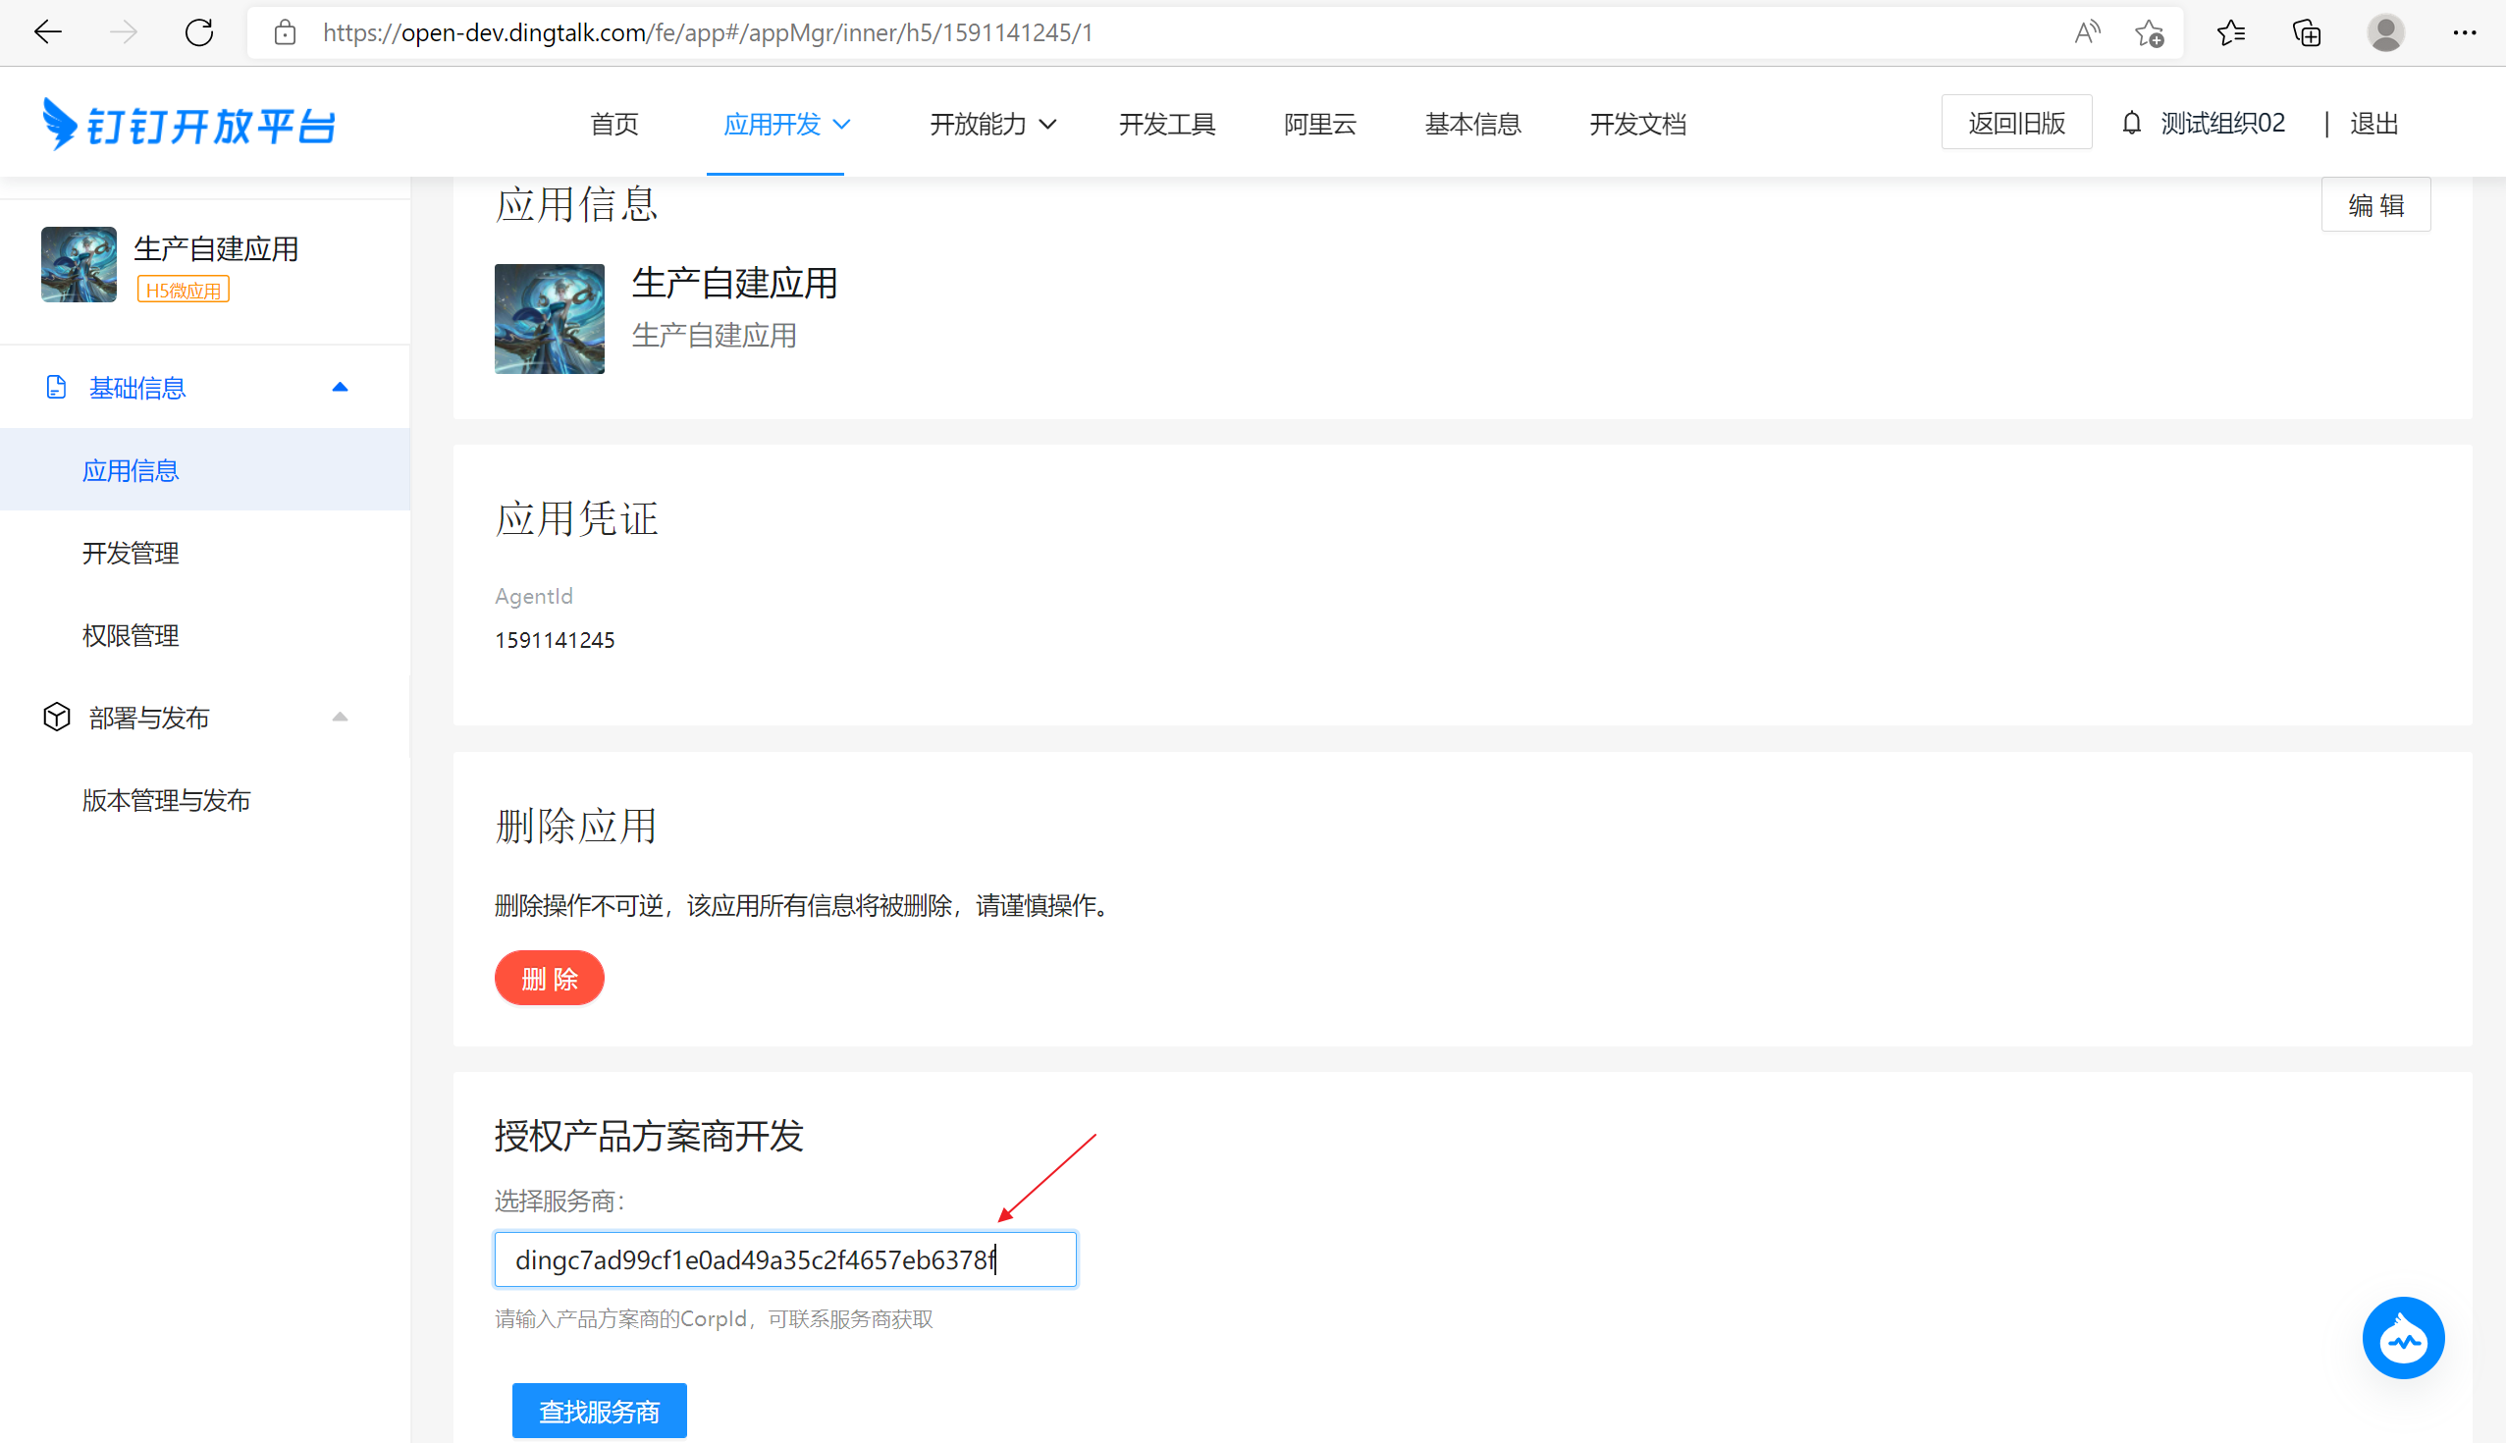The width and height of the screenshot is (2506, 1443).
Task: Click the AgentId value 1591141245
Action: click(x=554, y=639)
